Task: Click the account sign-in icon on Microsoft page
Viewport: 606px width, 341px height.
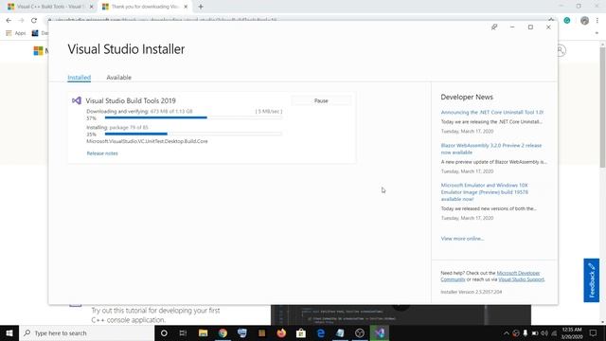Action: [x=561, y=50]
